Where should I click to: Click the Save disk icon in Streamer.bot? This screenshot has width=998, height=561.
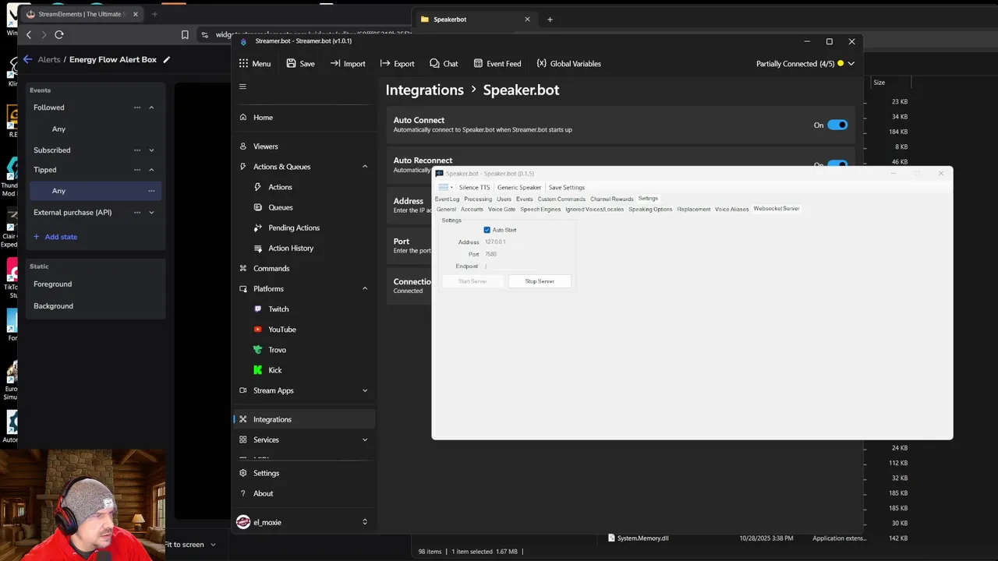(291, 64)
